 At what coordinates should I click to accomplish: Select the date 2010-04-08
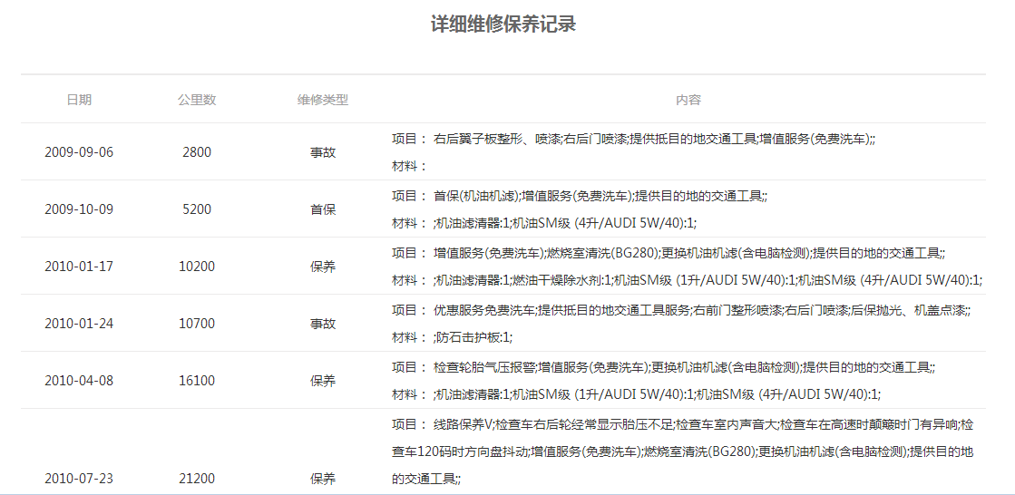pos(79,381)
